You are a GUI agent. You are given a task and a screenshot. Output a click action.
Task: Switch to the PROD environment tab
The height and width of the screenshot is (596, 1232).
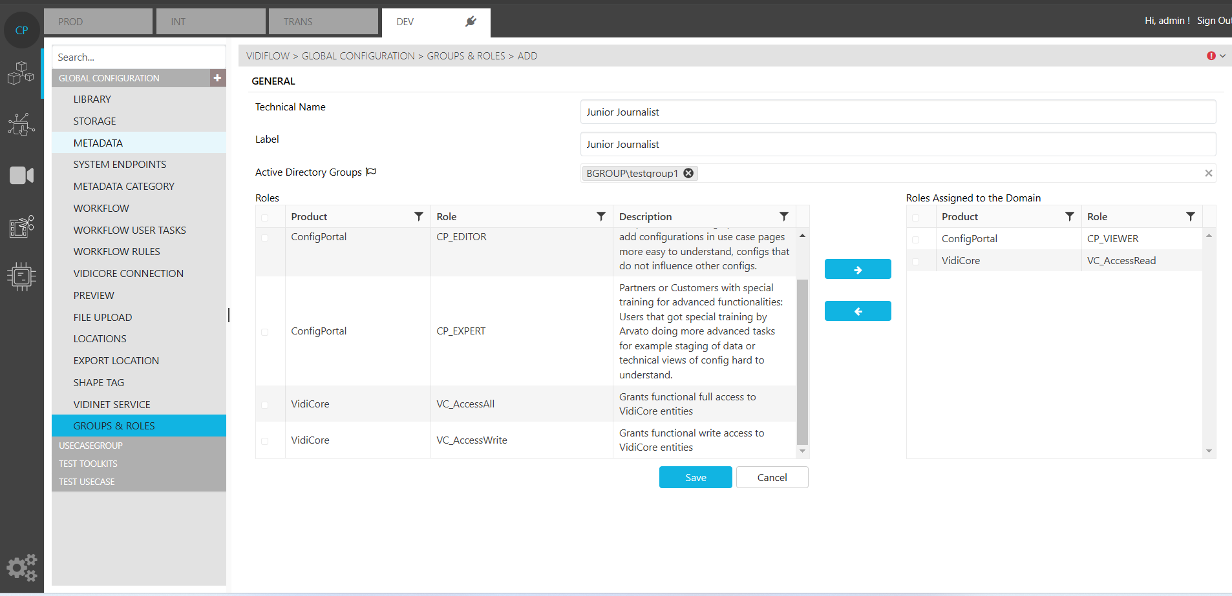point(98,22)
